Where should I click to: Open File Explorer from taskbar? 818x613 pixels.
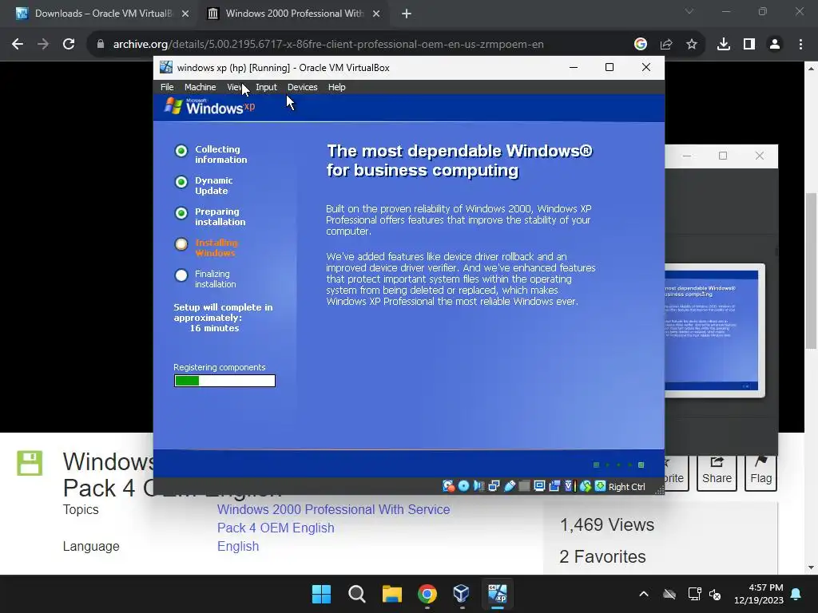pos(391,594)
